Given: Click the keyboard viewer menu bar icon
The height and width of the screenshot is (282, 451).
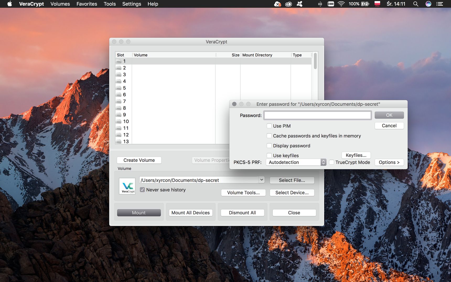Looking at the screenshot, I should click(331, 4).
